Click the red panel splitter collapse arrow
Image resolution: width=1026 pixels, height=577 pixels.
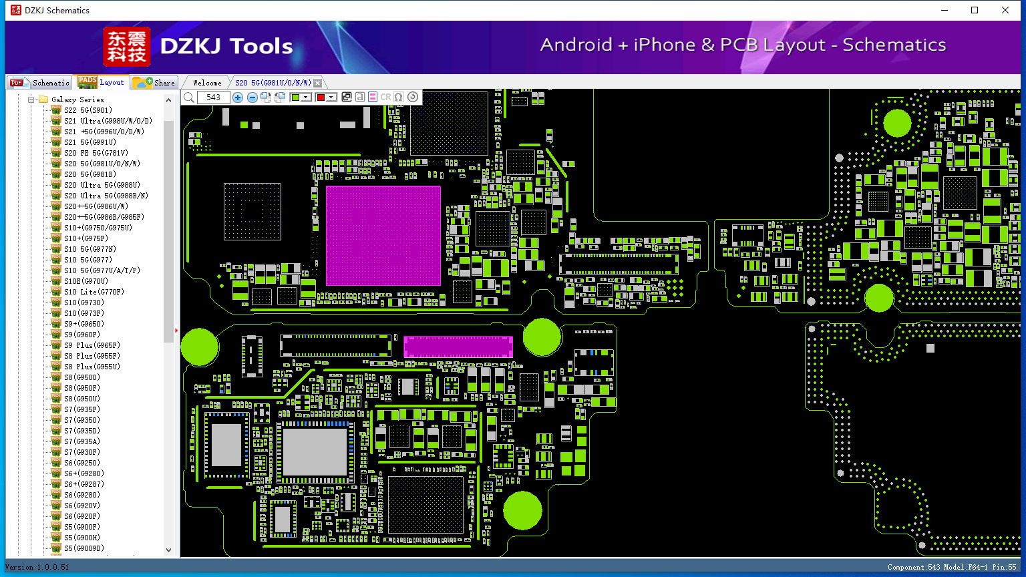pos(176,330)
